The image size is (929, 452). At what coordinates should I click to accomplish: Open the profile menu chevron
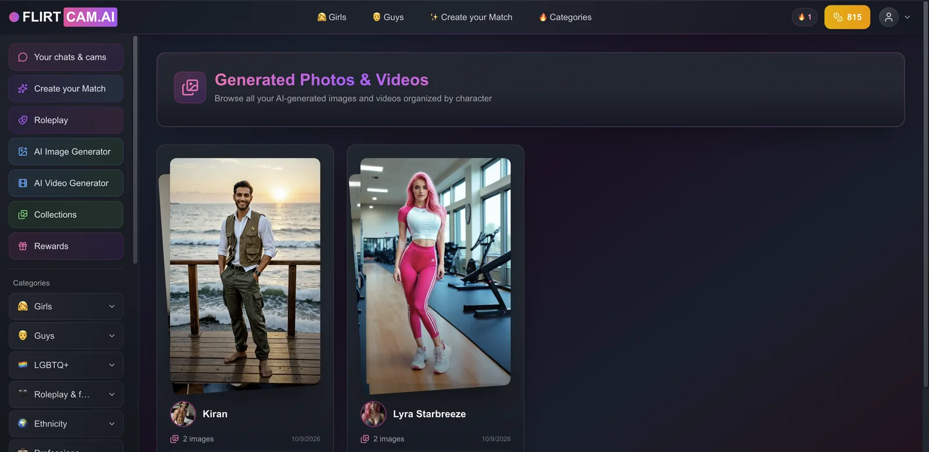click(907, 17)
